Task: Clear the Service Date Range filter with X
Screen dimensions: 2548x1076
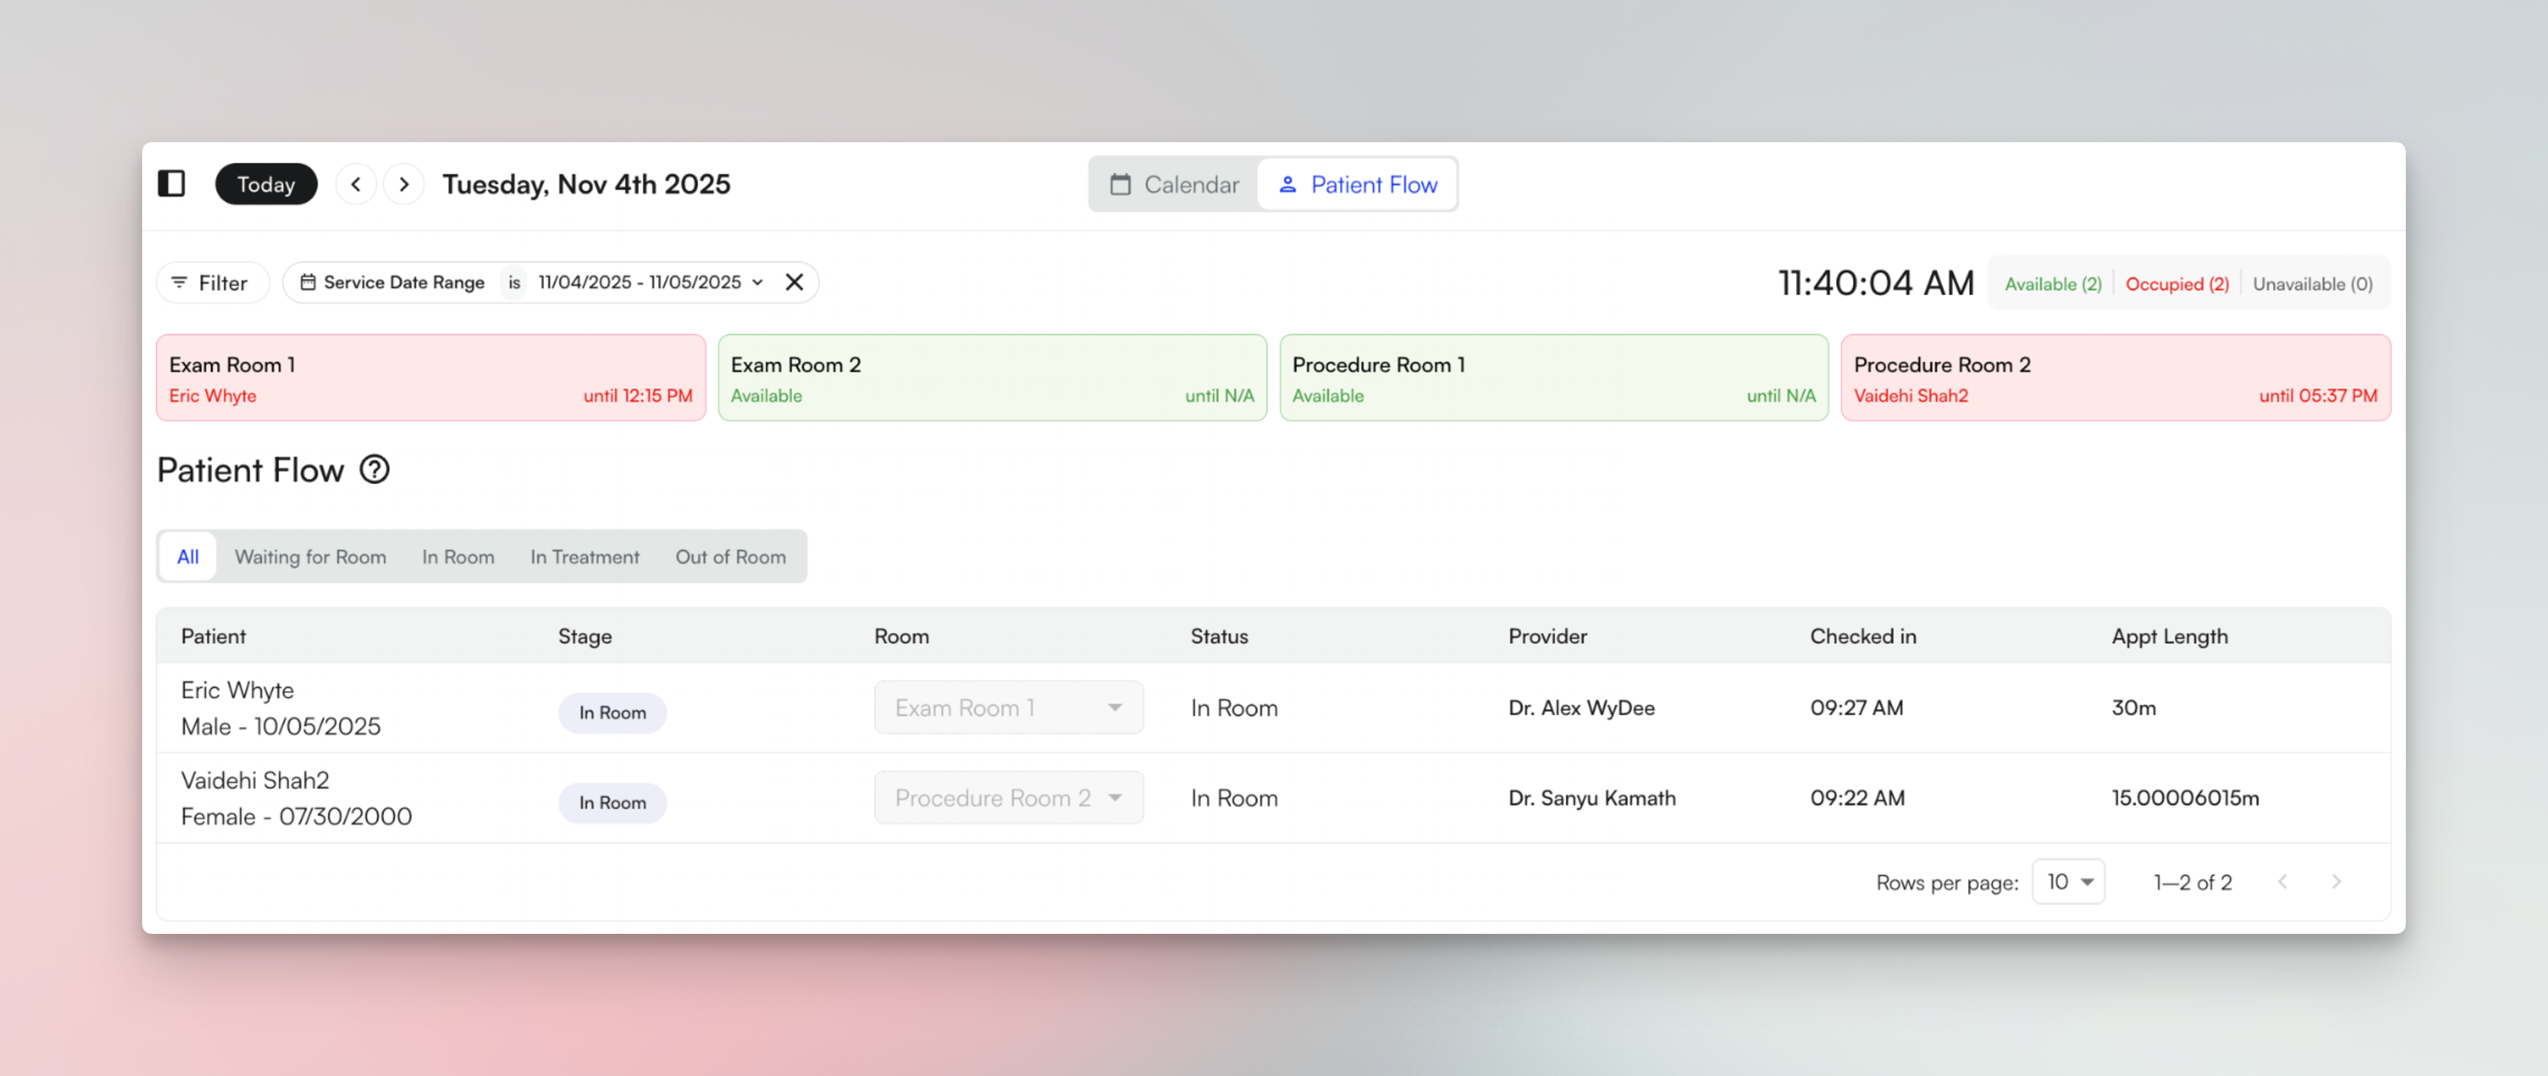Action: tap(795, 282)
